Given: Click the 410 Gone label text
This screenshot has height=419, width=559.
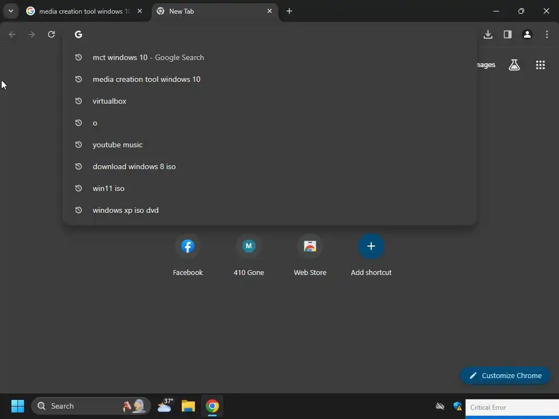Looking at the screenshot, I should pos(248,273).
